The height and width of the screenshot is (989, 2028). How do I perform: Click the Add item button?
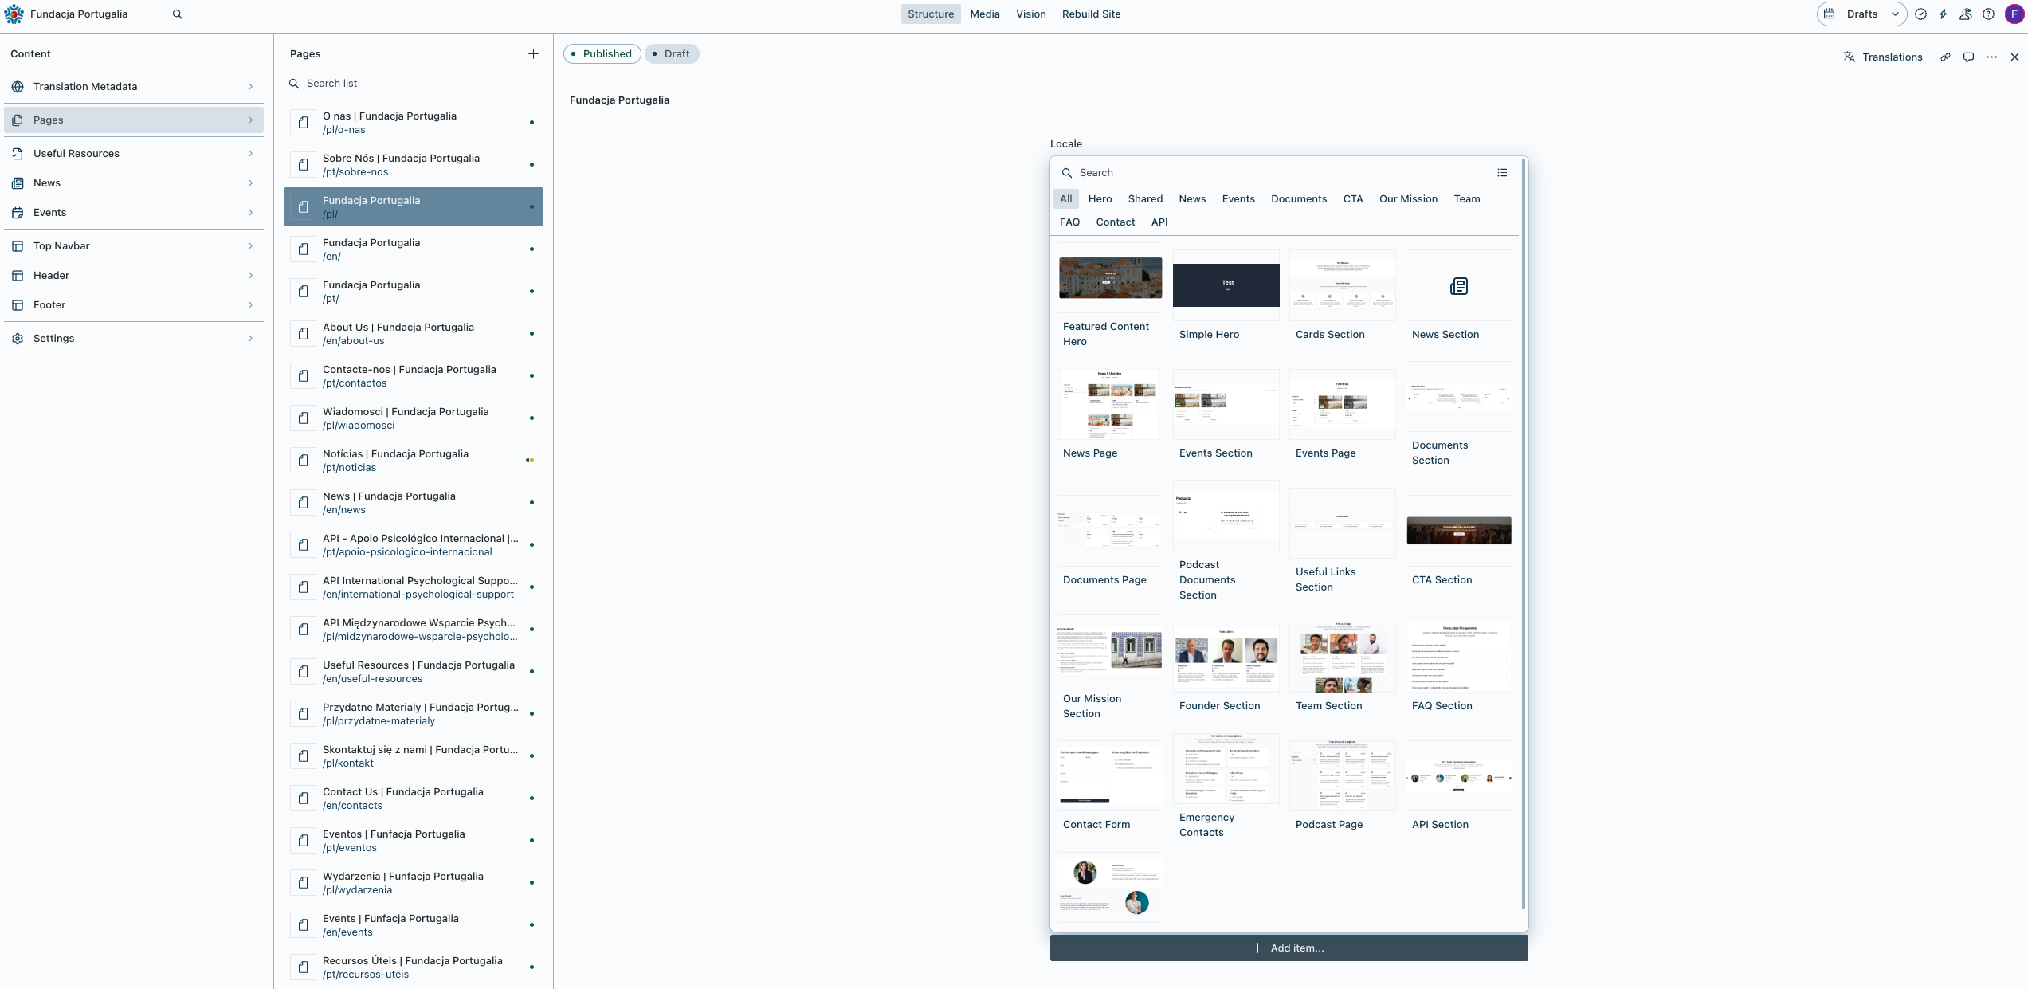(1289, 948)
